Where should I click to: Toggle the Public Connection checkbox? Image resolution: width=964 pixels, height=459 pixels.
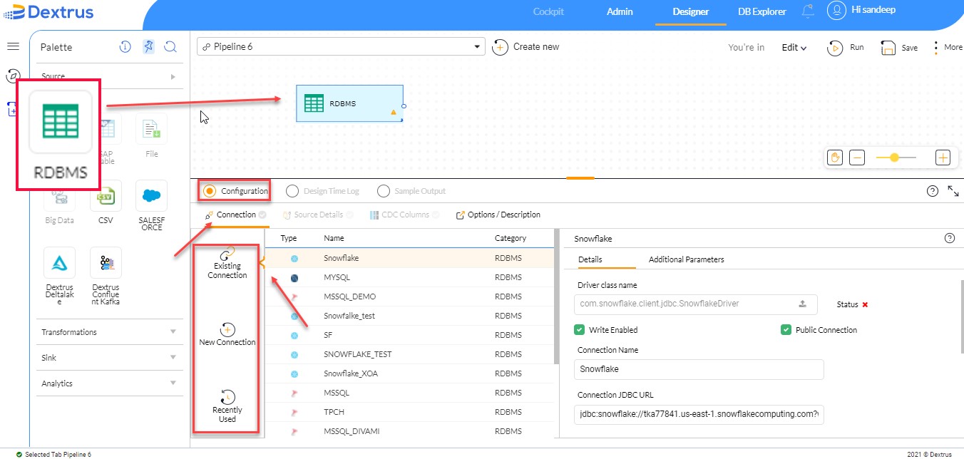point(786,330)
